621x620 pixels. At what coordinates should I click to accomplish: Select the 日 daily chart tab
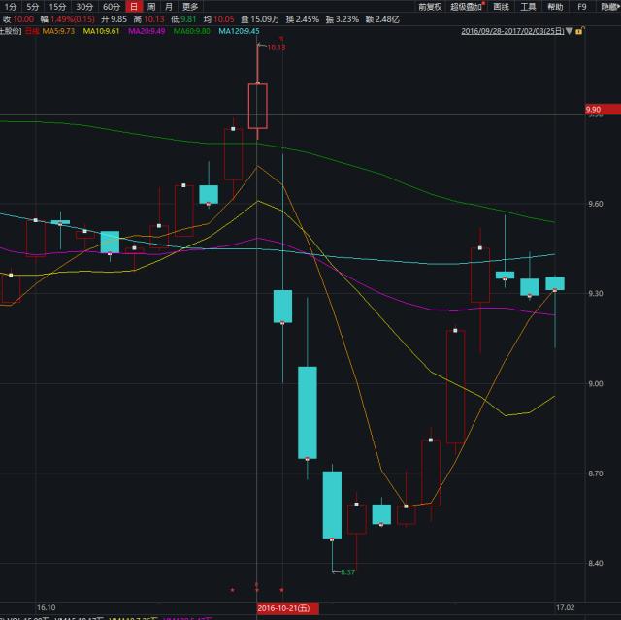tap(134, 6)
